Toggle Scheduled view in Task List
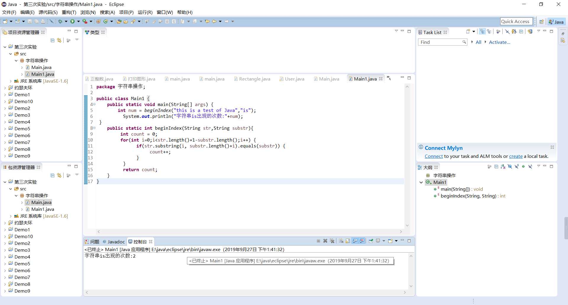 [489, 31]
